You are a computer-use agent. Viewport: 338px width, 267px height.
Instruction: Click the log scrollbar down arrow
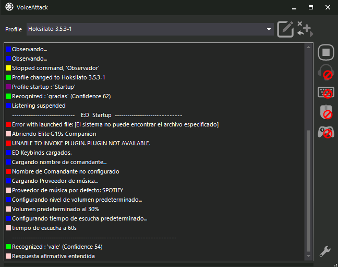(x=308, y=256)
